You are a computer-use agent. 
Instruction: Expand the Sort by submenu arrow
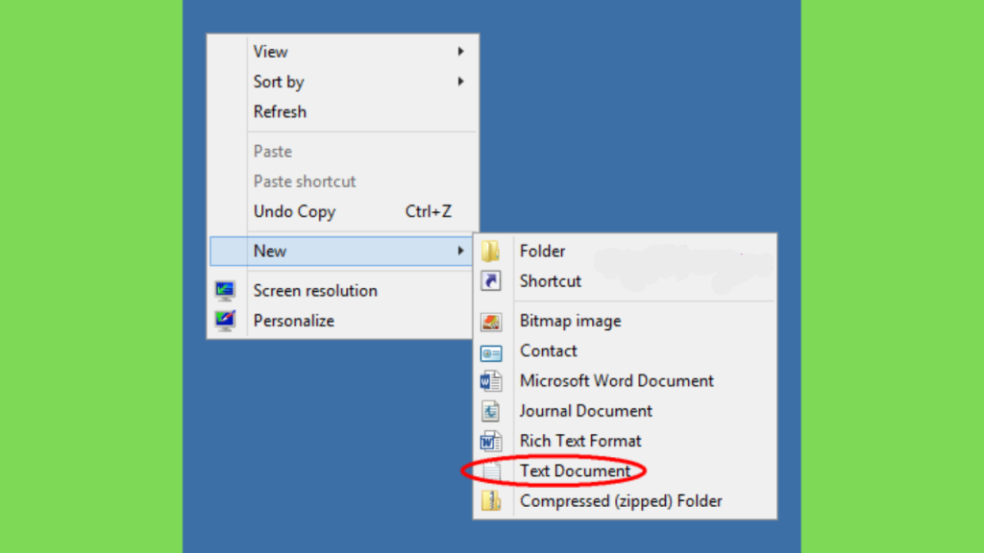point(460,82)
